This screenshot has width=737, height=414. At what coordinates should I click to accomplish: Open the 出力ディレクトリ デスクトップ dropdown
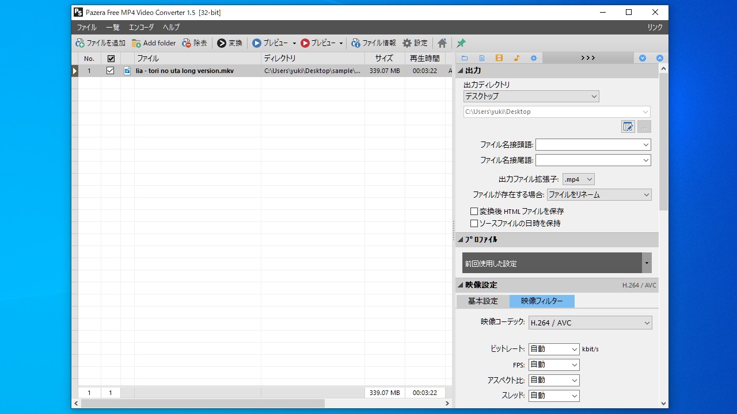[531, 97]
